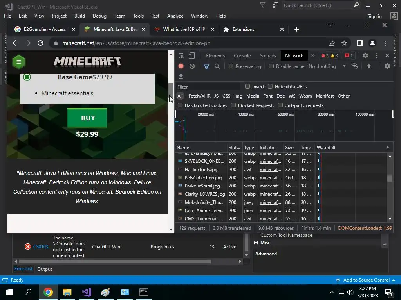
Task: Check Blocked Requests
Action: click(x=233, y=105)
